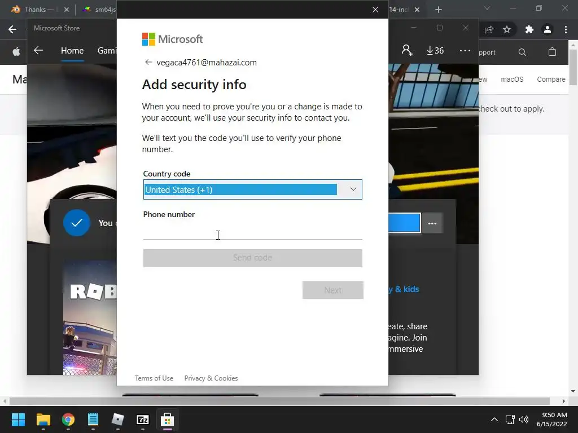Image resolution: width=578 pixels, height=433 pixels.
Task: Click the browser back arrow
Action: pyautogui.click(x=12, y=29)
